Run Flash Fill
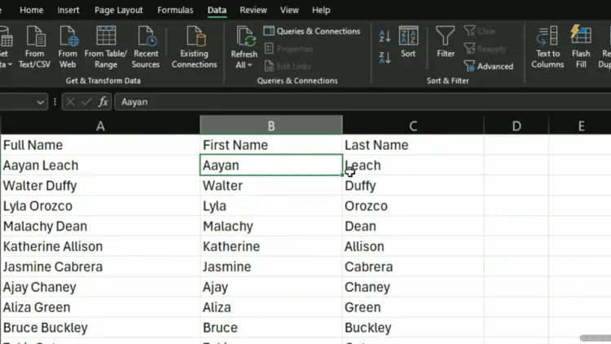The width and height of the screenshot is (611, 344). coord(581,47)
